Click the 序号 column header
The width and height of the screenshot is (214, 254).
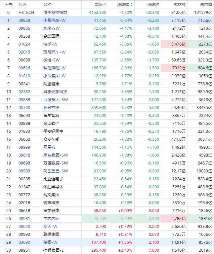click(9, 5)
